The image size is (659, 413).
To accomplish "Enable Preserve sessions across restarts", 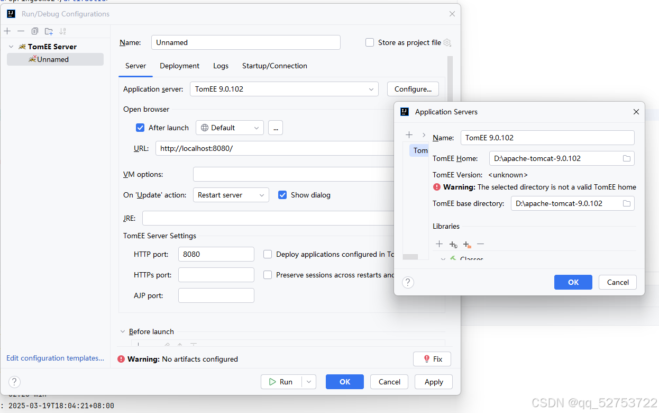I will click(268, 274).
